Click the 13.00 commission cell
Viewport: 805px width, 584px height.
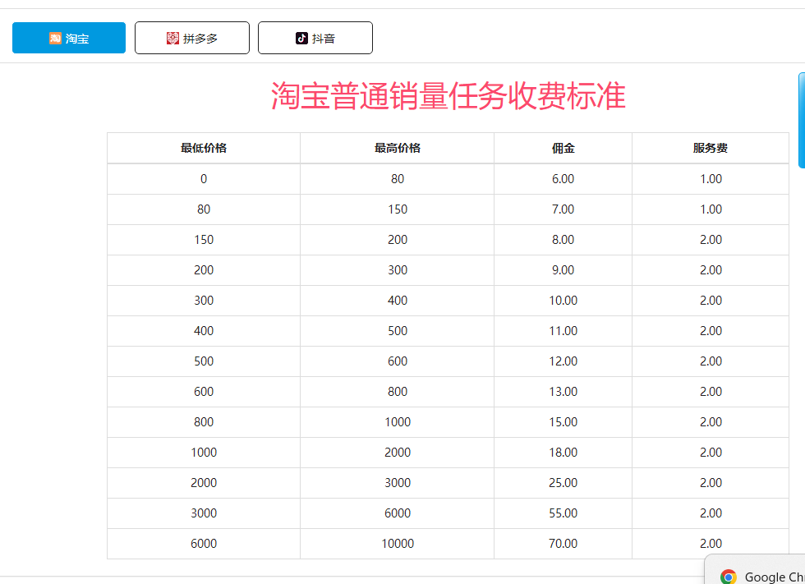563,392
